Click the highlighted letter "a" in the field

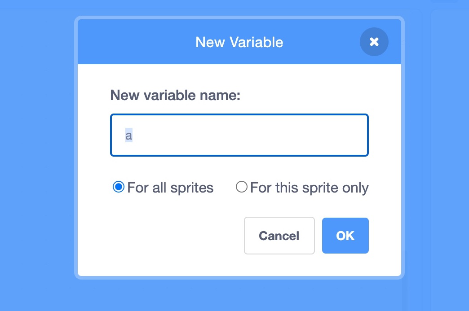click(129, 136)
